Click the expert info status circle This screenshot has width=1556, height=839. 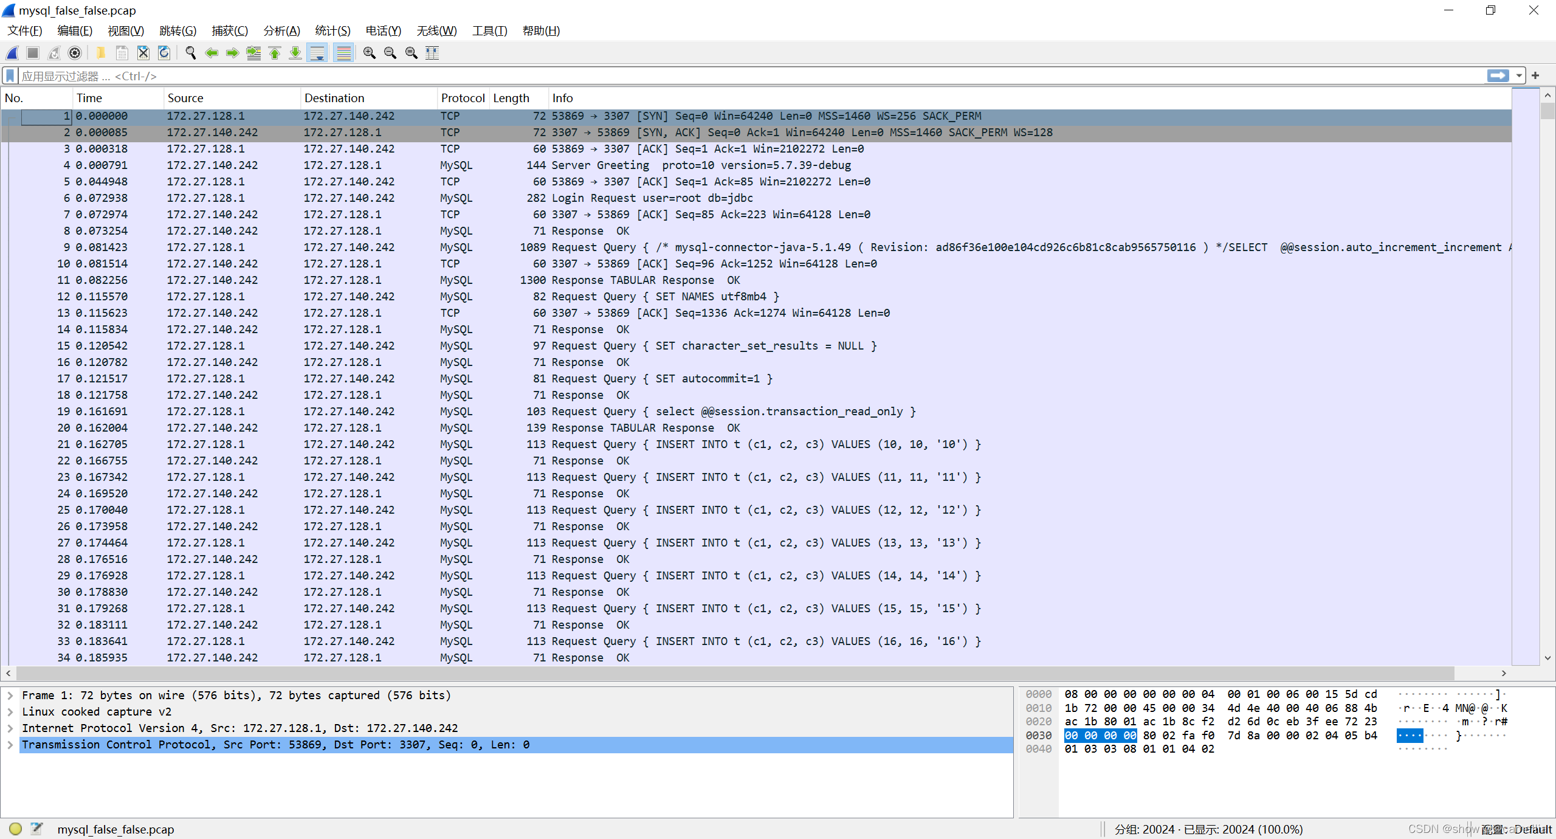[x=16, y=829]
